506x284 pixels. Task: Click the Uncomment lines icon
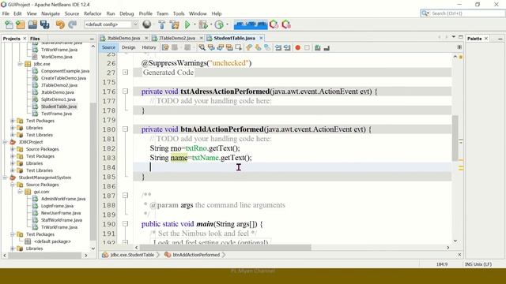tap(327, 47)
